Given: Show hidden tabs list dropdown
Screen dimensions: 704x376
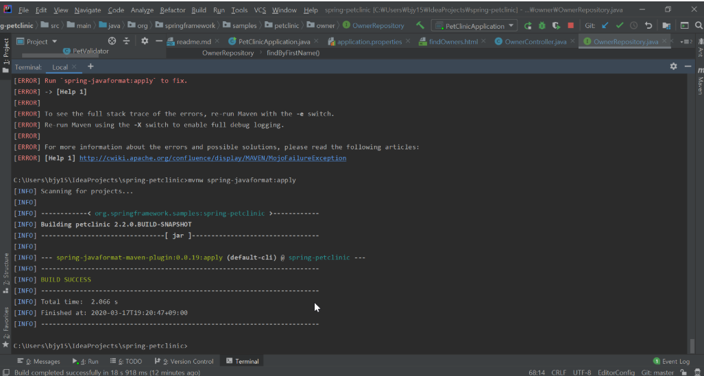Looking at the screenshot, I should coord(686,42).
